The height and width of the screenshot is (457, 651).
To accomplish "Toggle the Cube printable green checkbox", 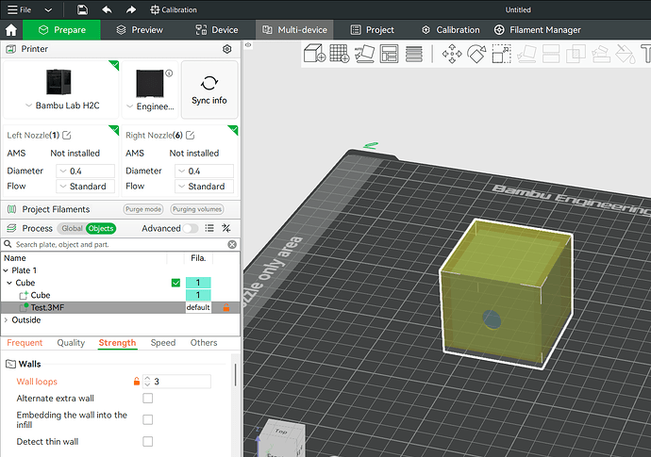I will 175,283.
